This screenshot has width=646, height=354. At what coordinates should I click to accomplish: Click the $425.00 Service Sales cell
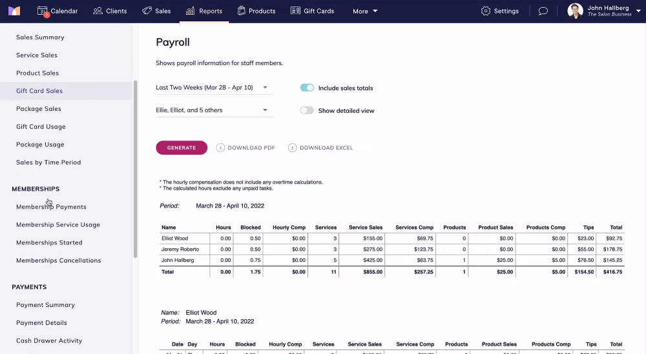click(373, 261)
